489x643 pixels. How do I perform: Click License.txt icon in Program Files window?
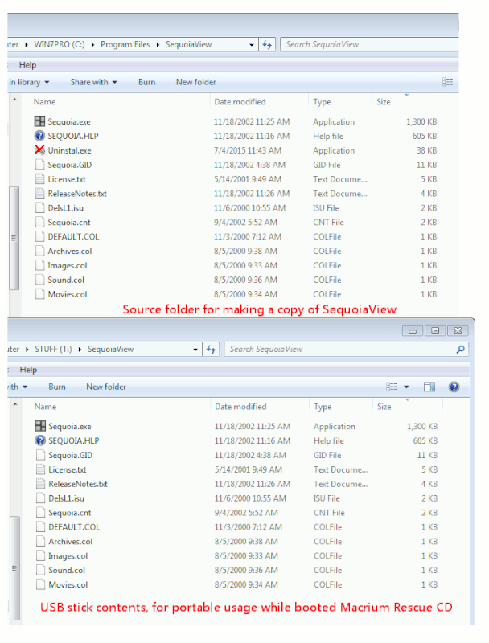(x=39, y=178)
